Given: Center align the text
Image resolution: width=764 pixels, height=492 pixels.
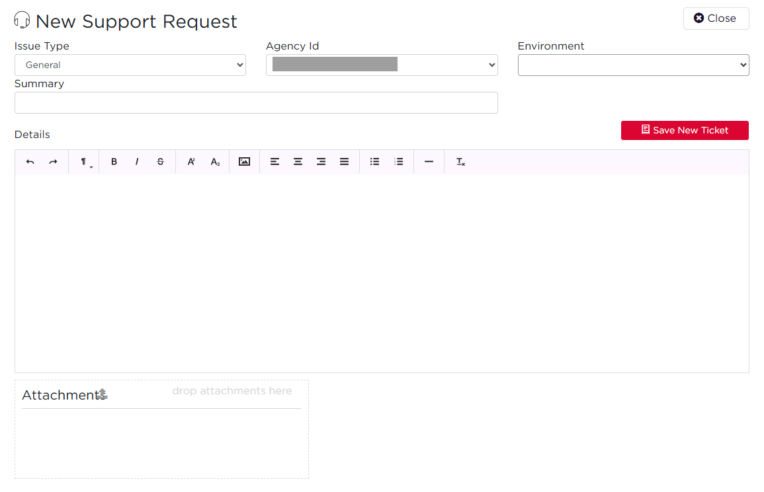Looking at the screenshot, I should point(298,162).
